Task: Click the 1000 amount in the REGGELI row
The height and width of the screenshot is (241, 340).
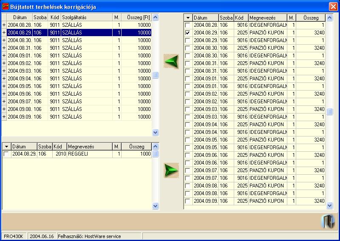Action: (x=136, y=154)
